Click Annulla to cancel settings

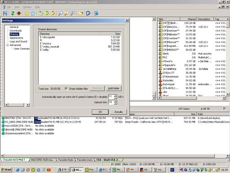[x=119, y=112]
